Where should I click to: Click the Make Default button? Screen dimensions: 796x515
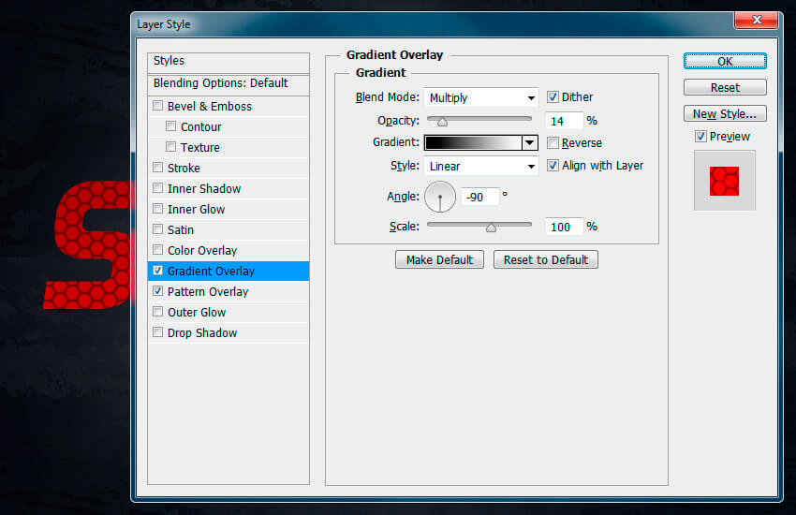point(440,260)
